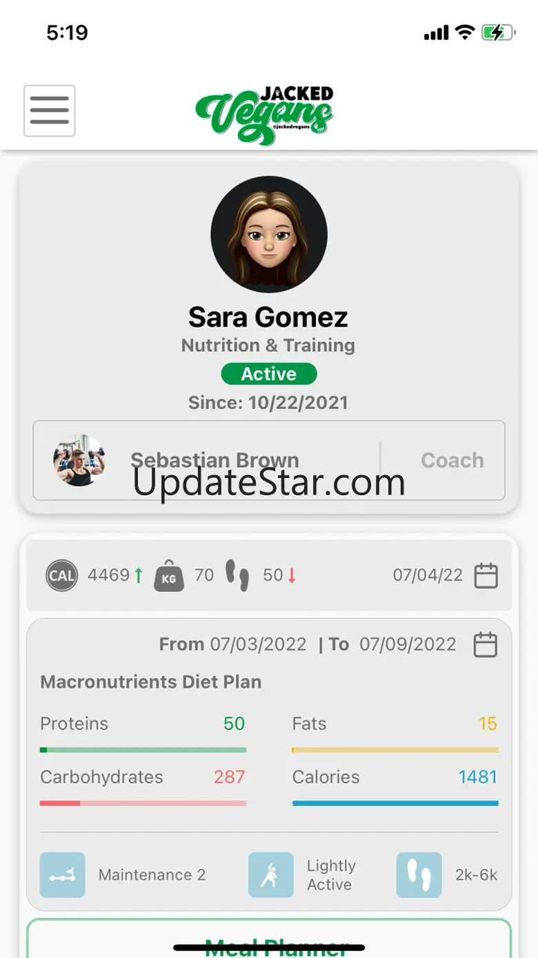Tap the KG weight icon
Image resolution: width=538 pixels, height=958 pixels.
pos(169,575)
